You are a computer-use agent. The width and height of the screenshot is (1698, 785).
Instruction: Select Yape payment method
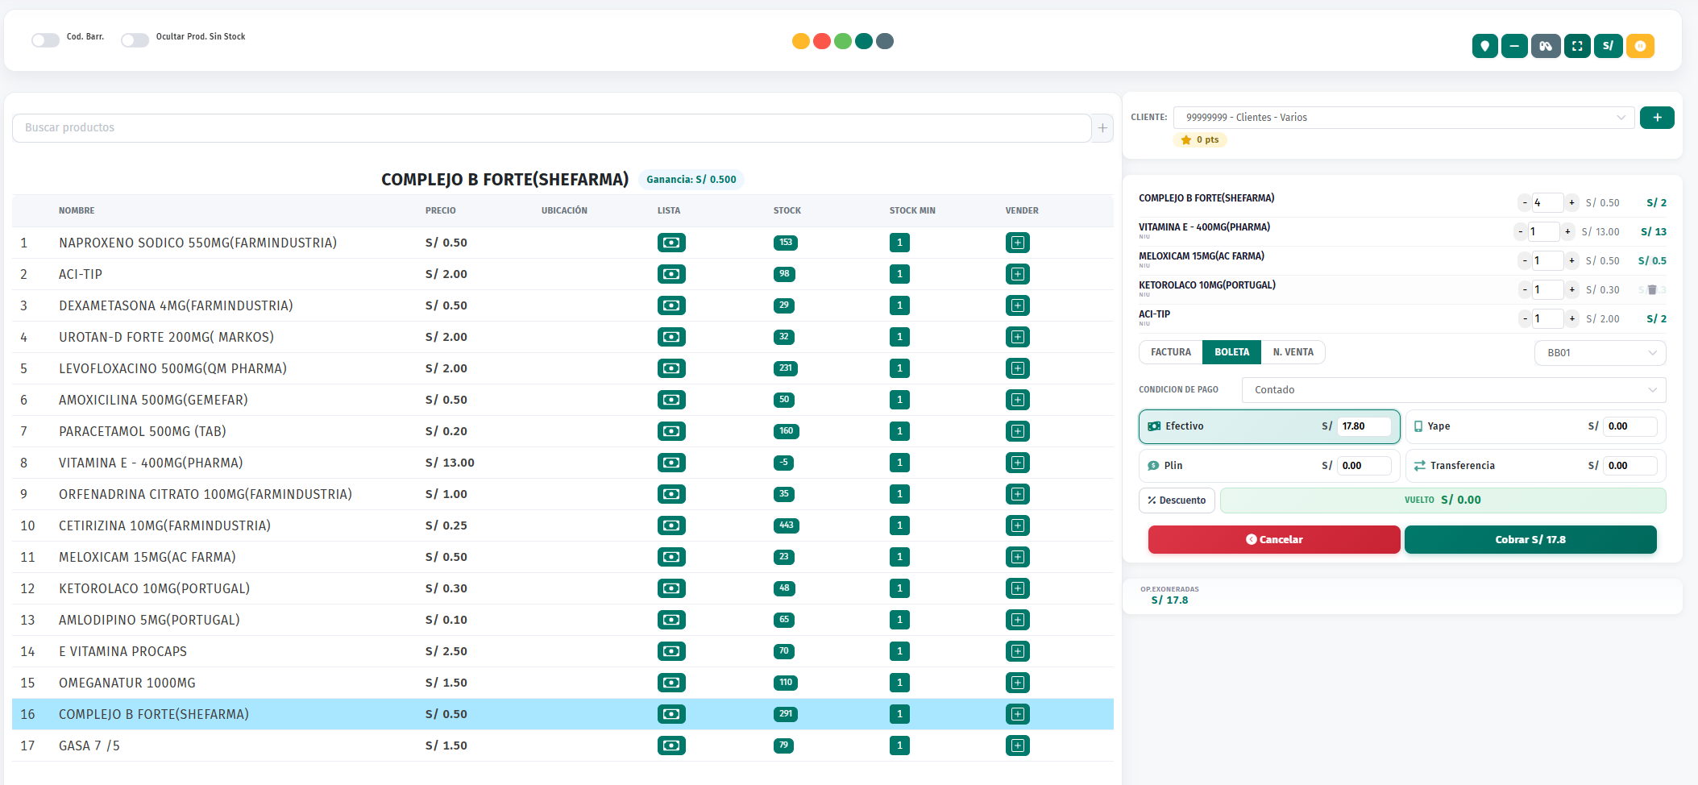(x=1535, y=426)
